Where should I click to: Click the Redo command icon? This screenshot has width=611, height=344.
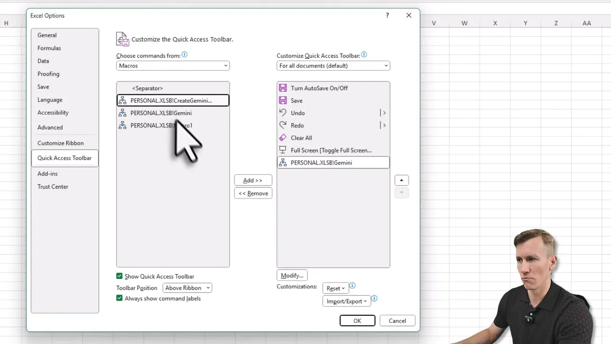[x=283, y=125]
